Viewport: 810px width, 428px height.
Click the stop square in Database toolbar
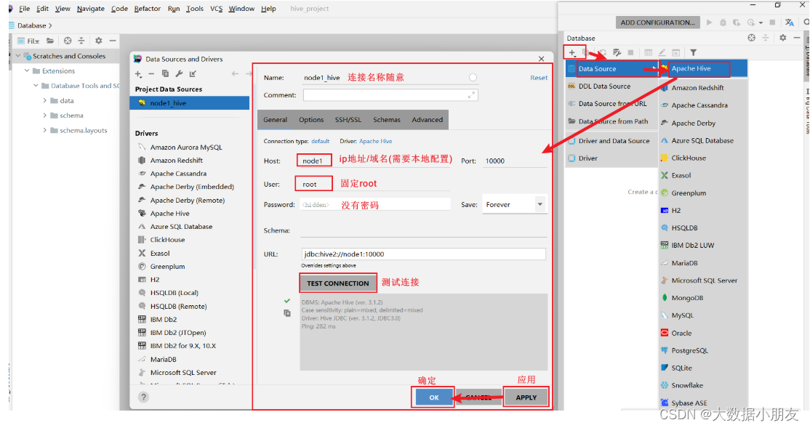(630, 52)
